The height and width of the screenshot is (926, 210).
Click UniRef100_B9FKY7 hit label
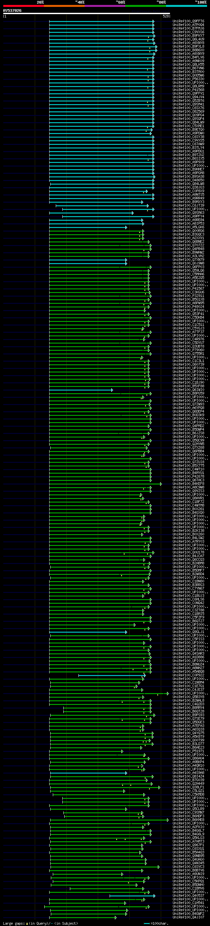188,35
